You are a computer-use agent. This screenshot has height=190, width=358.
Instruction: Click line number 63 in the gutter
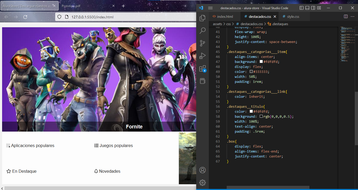[x=217, y=141]
